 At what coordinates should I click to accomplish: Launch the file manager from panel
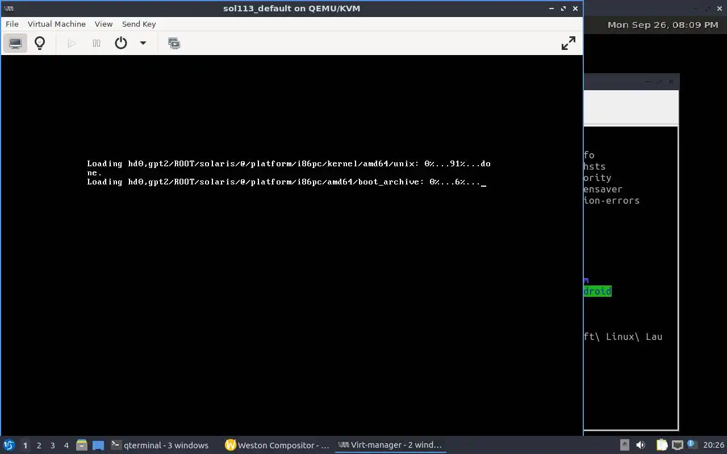tap(81, 445)
